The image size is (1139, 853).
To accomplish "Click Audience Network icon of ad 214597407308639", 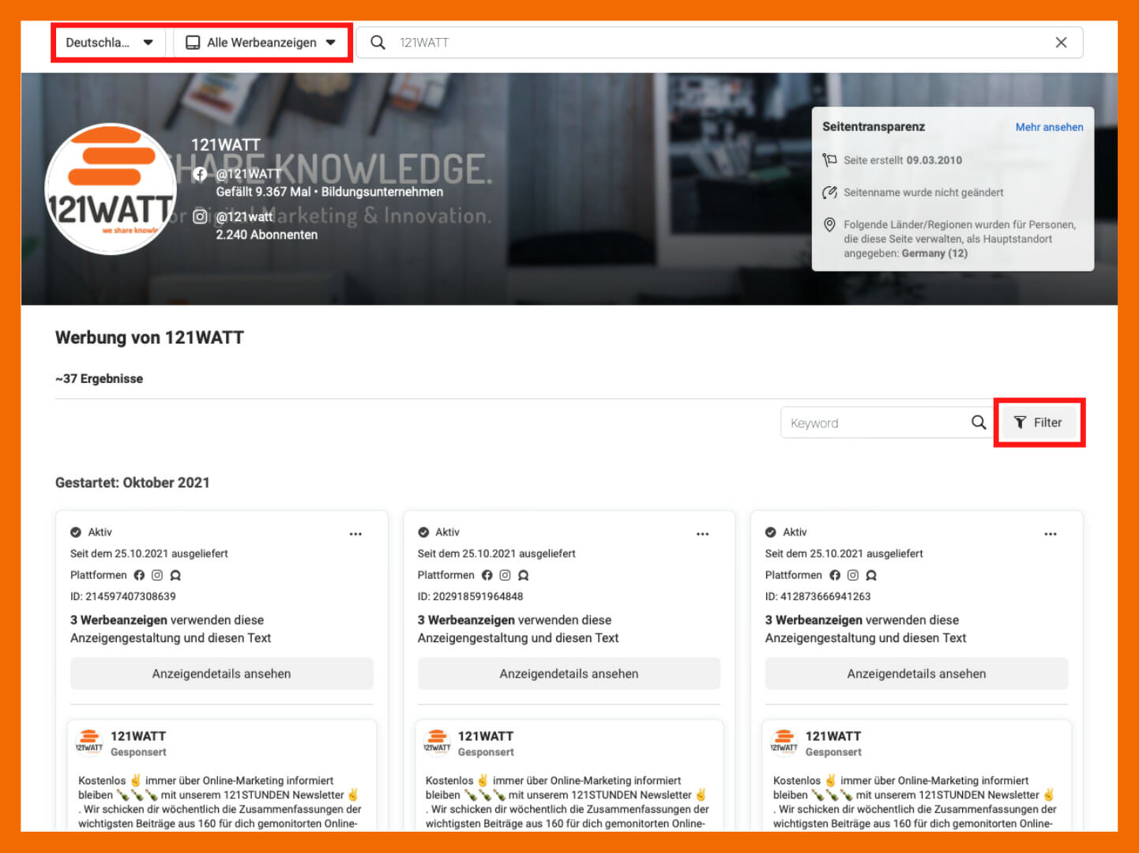I will [x=175, y=575].
